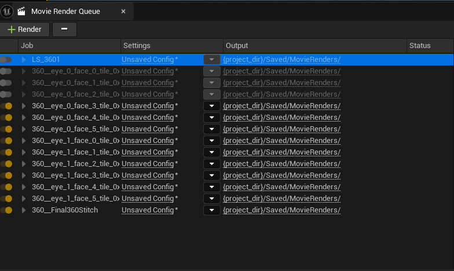Open settings preset dropdown for 360__eye_1_face_2_tile_0
The height and width of the screenshot is (271, 454).
point(212,164)
